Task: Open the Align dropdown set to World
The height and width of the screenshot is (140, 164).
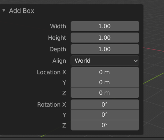Action: (x=105, y=61)
